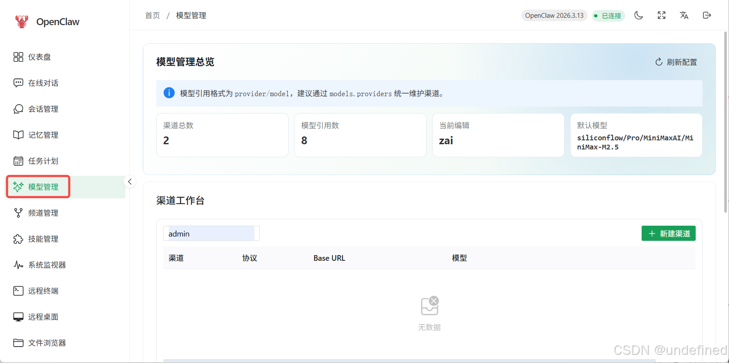
Task: Click the 模型引用数 stat card
Action: point(360,135)
